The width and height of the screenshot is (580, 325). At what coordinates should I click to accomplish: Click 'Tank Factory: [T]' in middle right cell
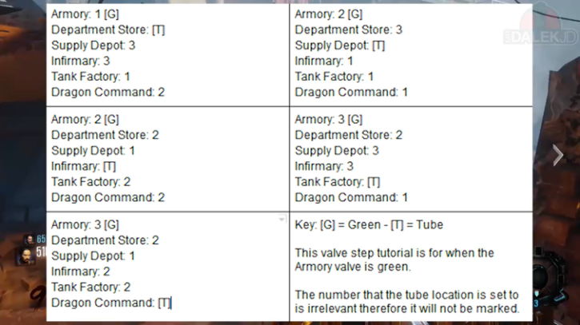pyautogui.click(x=338, y=182)
